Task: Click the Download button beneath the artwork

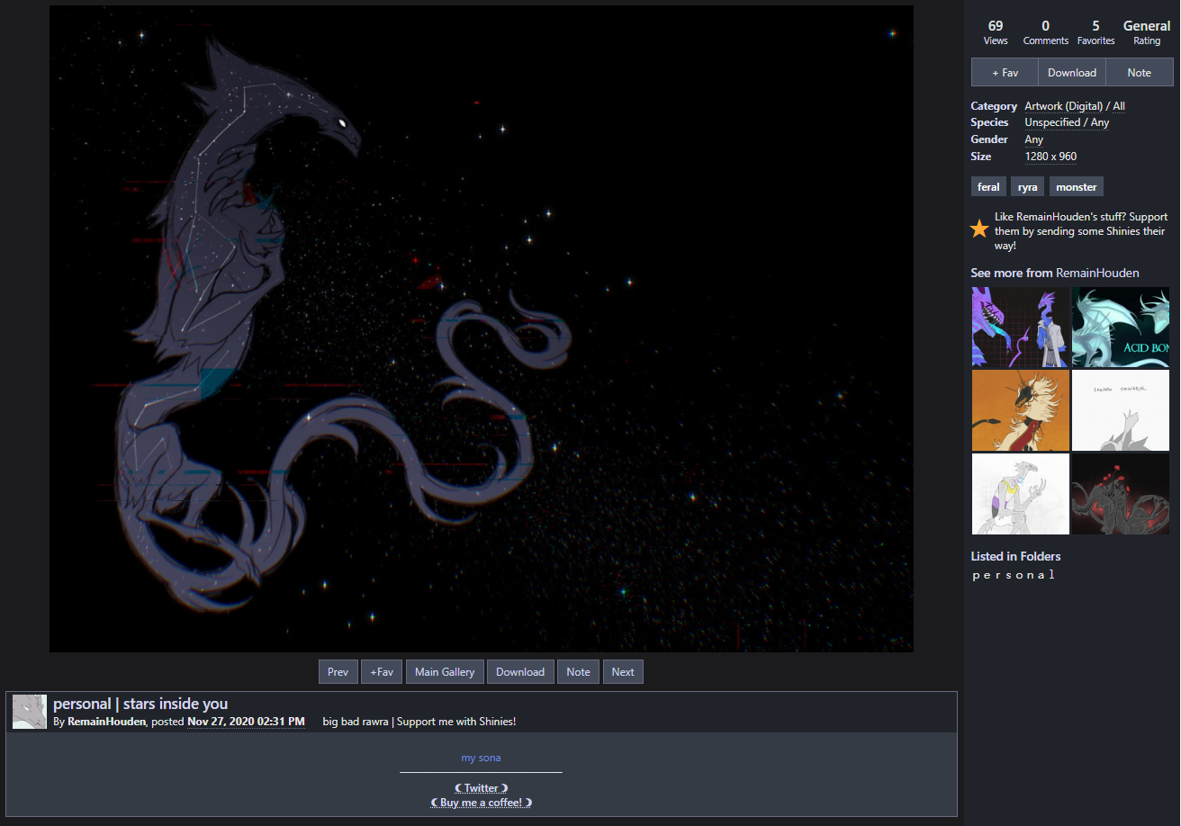Action: (x=520, y=672)
